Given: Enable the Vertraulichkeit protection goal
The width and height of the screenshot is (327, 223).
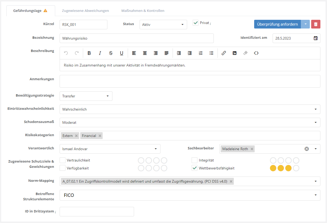Looking at the screenshot, I should point(63,160).
